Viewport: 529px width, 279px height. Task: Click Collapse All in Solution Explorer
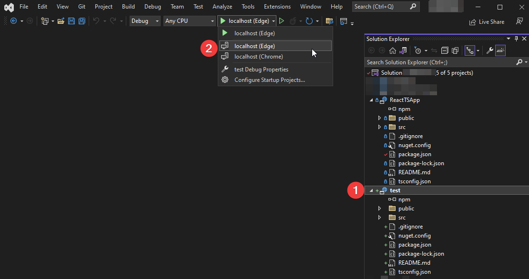(x=445, y=50)
